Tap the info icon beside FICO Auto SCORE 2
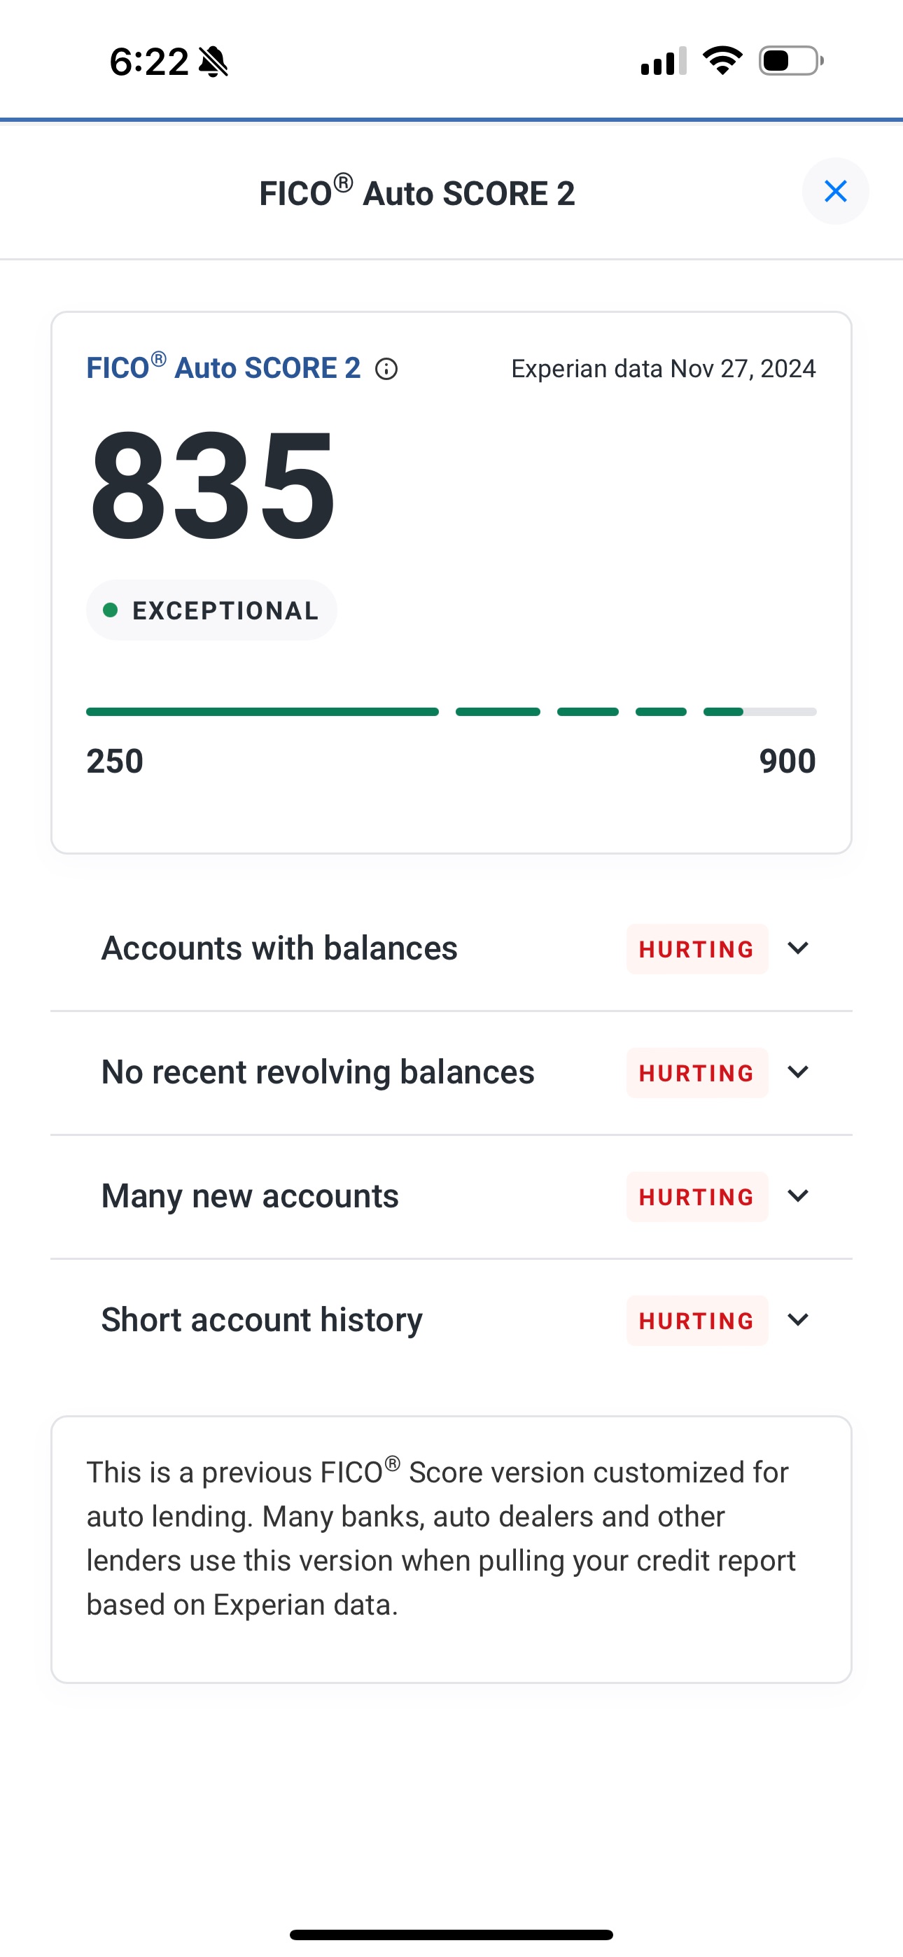This screenshot has height=1957, width=903. [386, 370]
